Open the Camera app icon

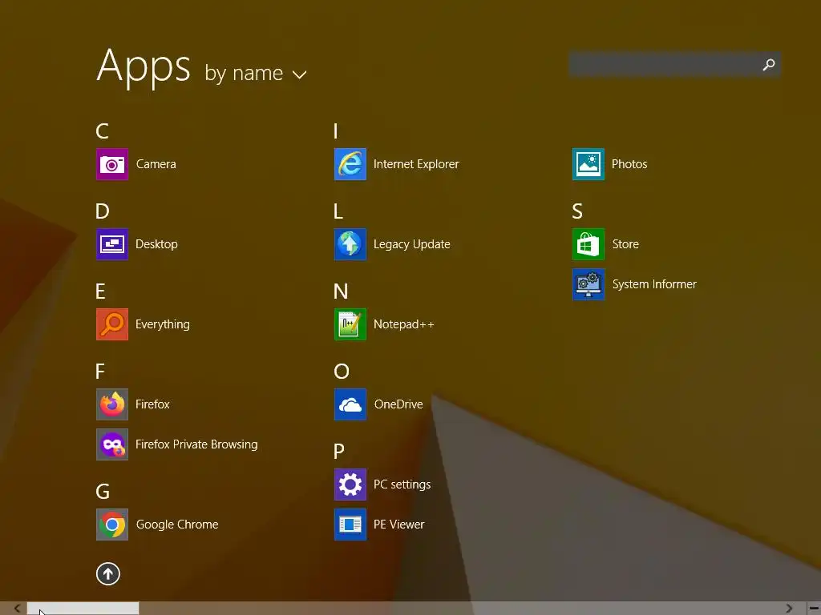(x=112, y=164)
